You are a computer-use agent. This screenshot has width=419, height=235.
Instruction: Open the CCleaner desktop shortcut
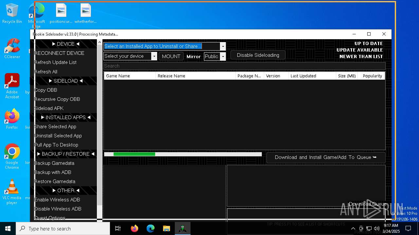click(x=12, y=49)
